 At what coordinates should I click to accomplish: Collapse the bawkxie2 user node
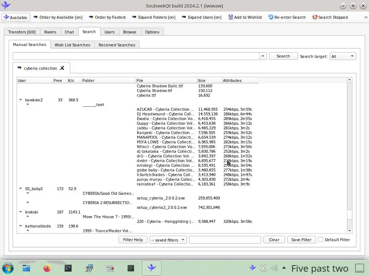21,100
